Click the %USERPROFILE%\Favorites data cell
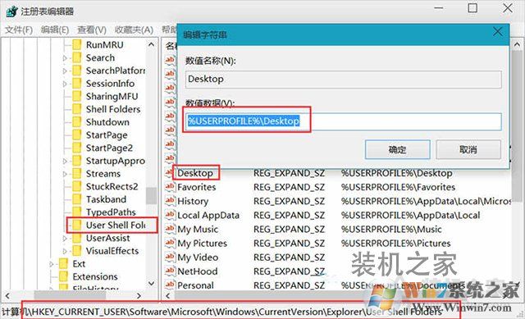The height and width of the screenshot is (319, 525). pyautogui.click(x=398, y=187)
